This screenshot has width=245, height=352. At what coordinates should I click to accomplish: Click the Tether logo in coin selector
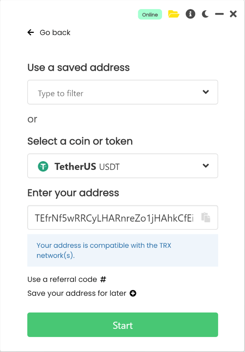pyautogui.click(x=43, y=166)
